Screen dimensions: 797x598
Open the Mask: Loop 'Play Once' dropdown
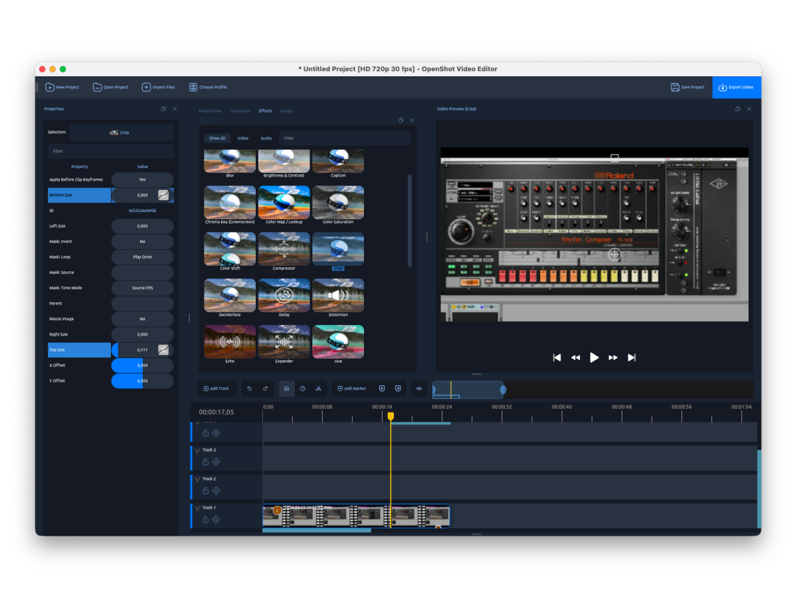(142, 256)
